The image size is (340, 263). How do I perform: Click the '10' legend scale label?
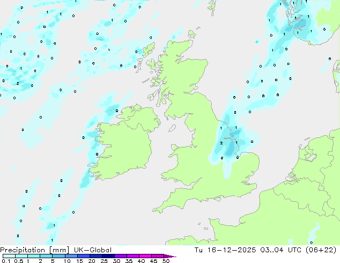click(67, 261)
